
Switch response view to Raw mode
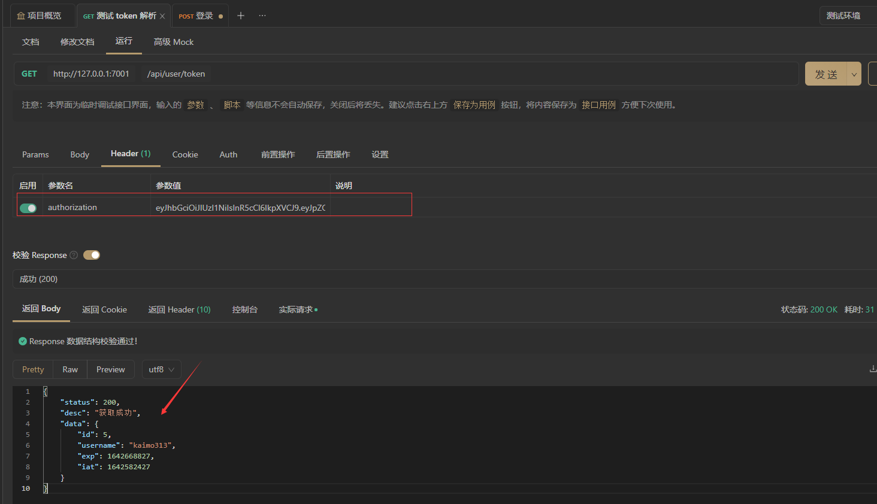click(x=69, y=369)
